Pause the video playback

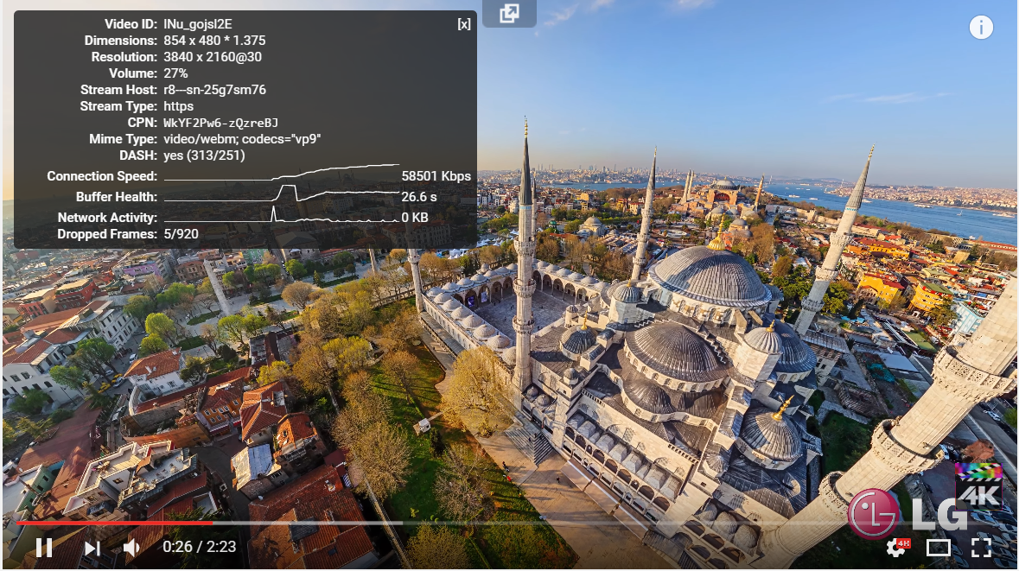(43, 547)
